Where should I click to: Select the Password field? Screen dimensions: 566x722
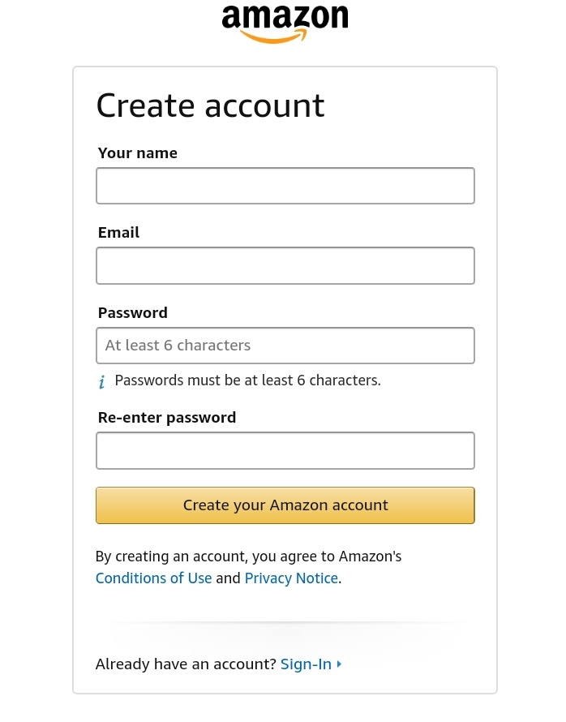[x=285, y=346]
